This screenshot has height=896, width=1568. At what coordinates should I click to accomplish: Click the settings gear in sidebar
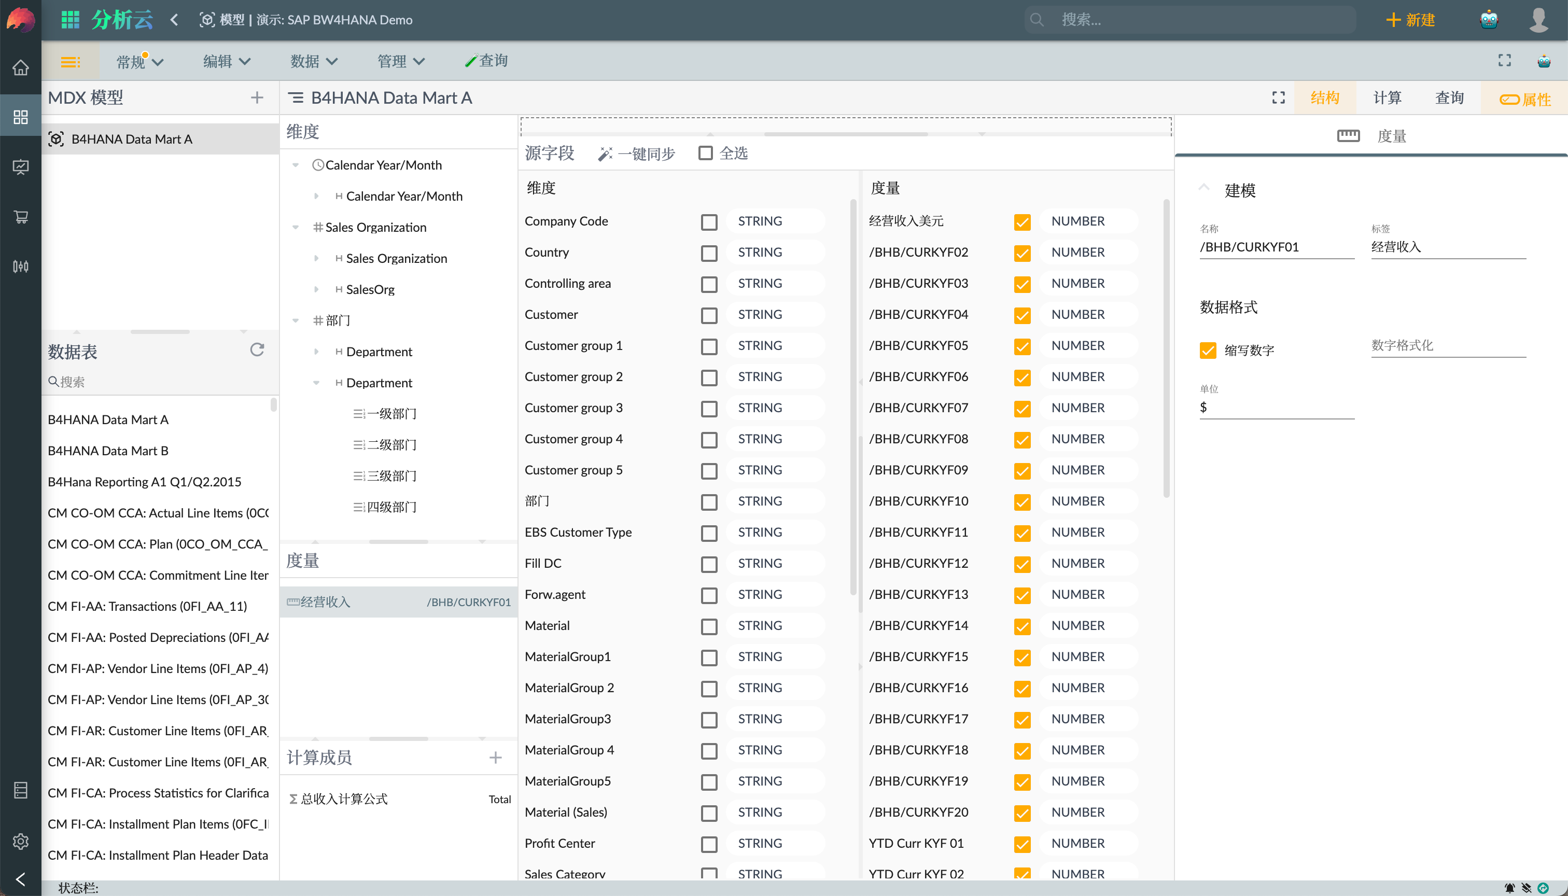click(20, 841)
